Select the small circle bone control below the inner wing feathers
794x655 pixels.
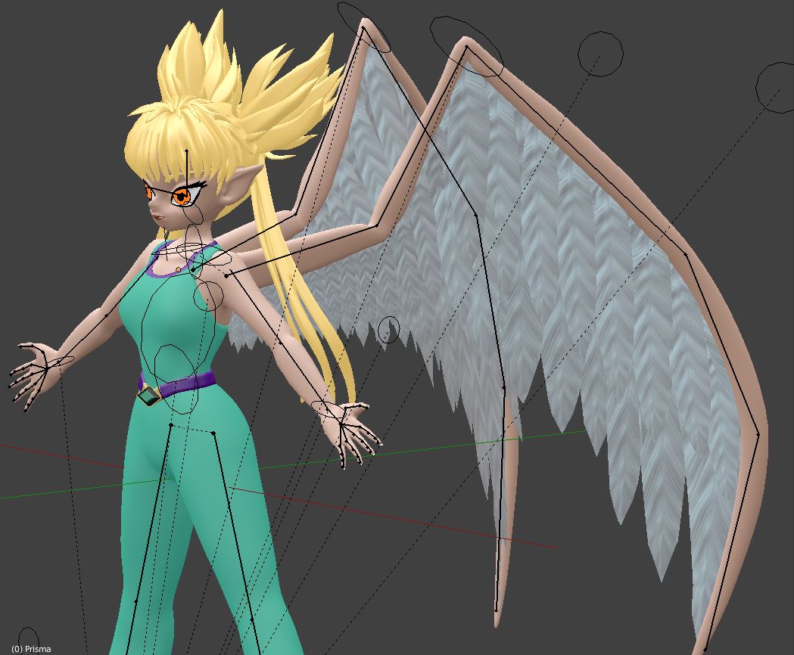pyautogui.click(x=388, y=330)
